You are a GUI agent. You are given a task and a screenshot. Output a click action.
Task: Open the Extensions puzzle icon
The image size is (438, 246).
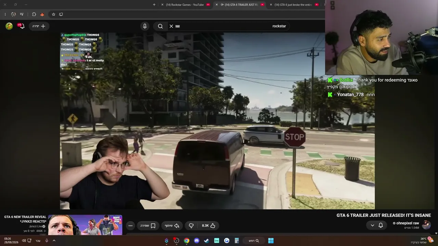coord(34,14)
